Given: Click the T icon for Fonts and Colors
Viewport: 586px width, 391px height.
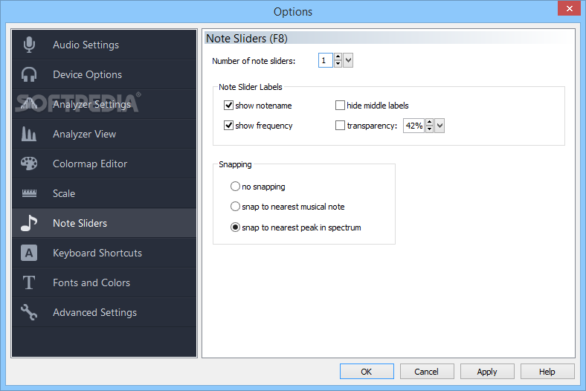Looking at the screenshot, I should click(29, 282).
